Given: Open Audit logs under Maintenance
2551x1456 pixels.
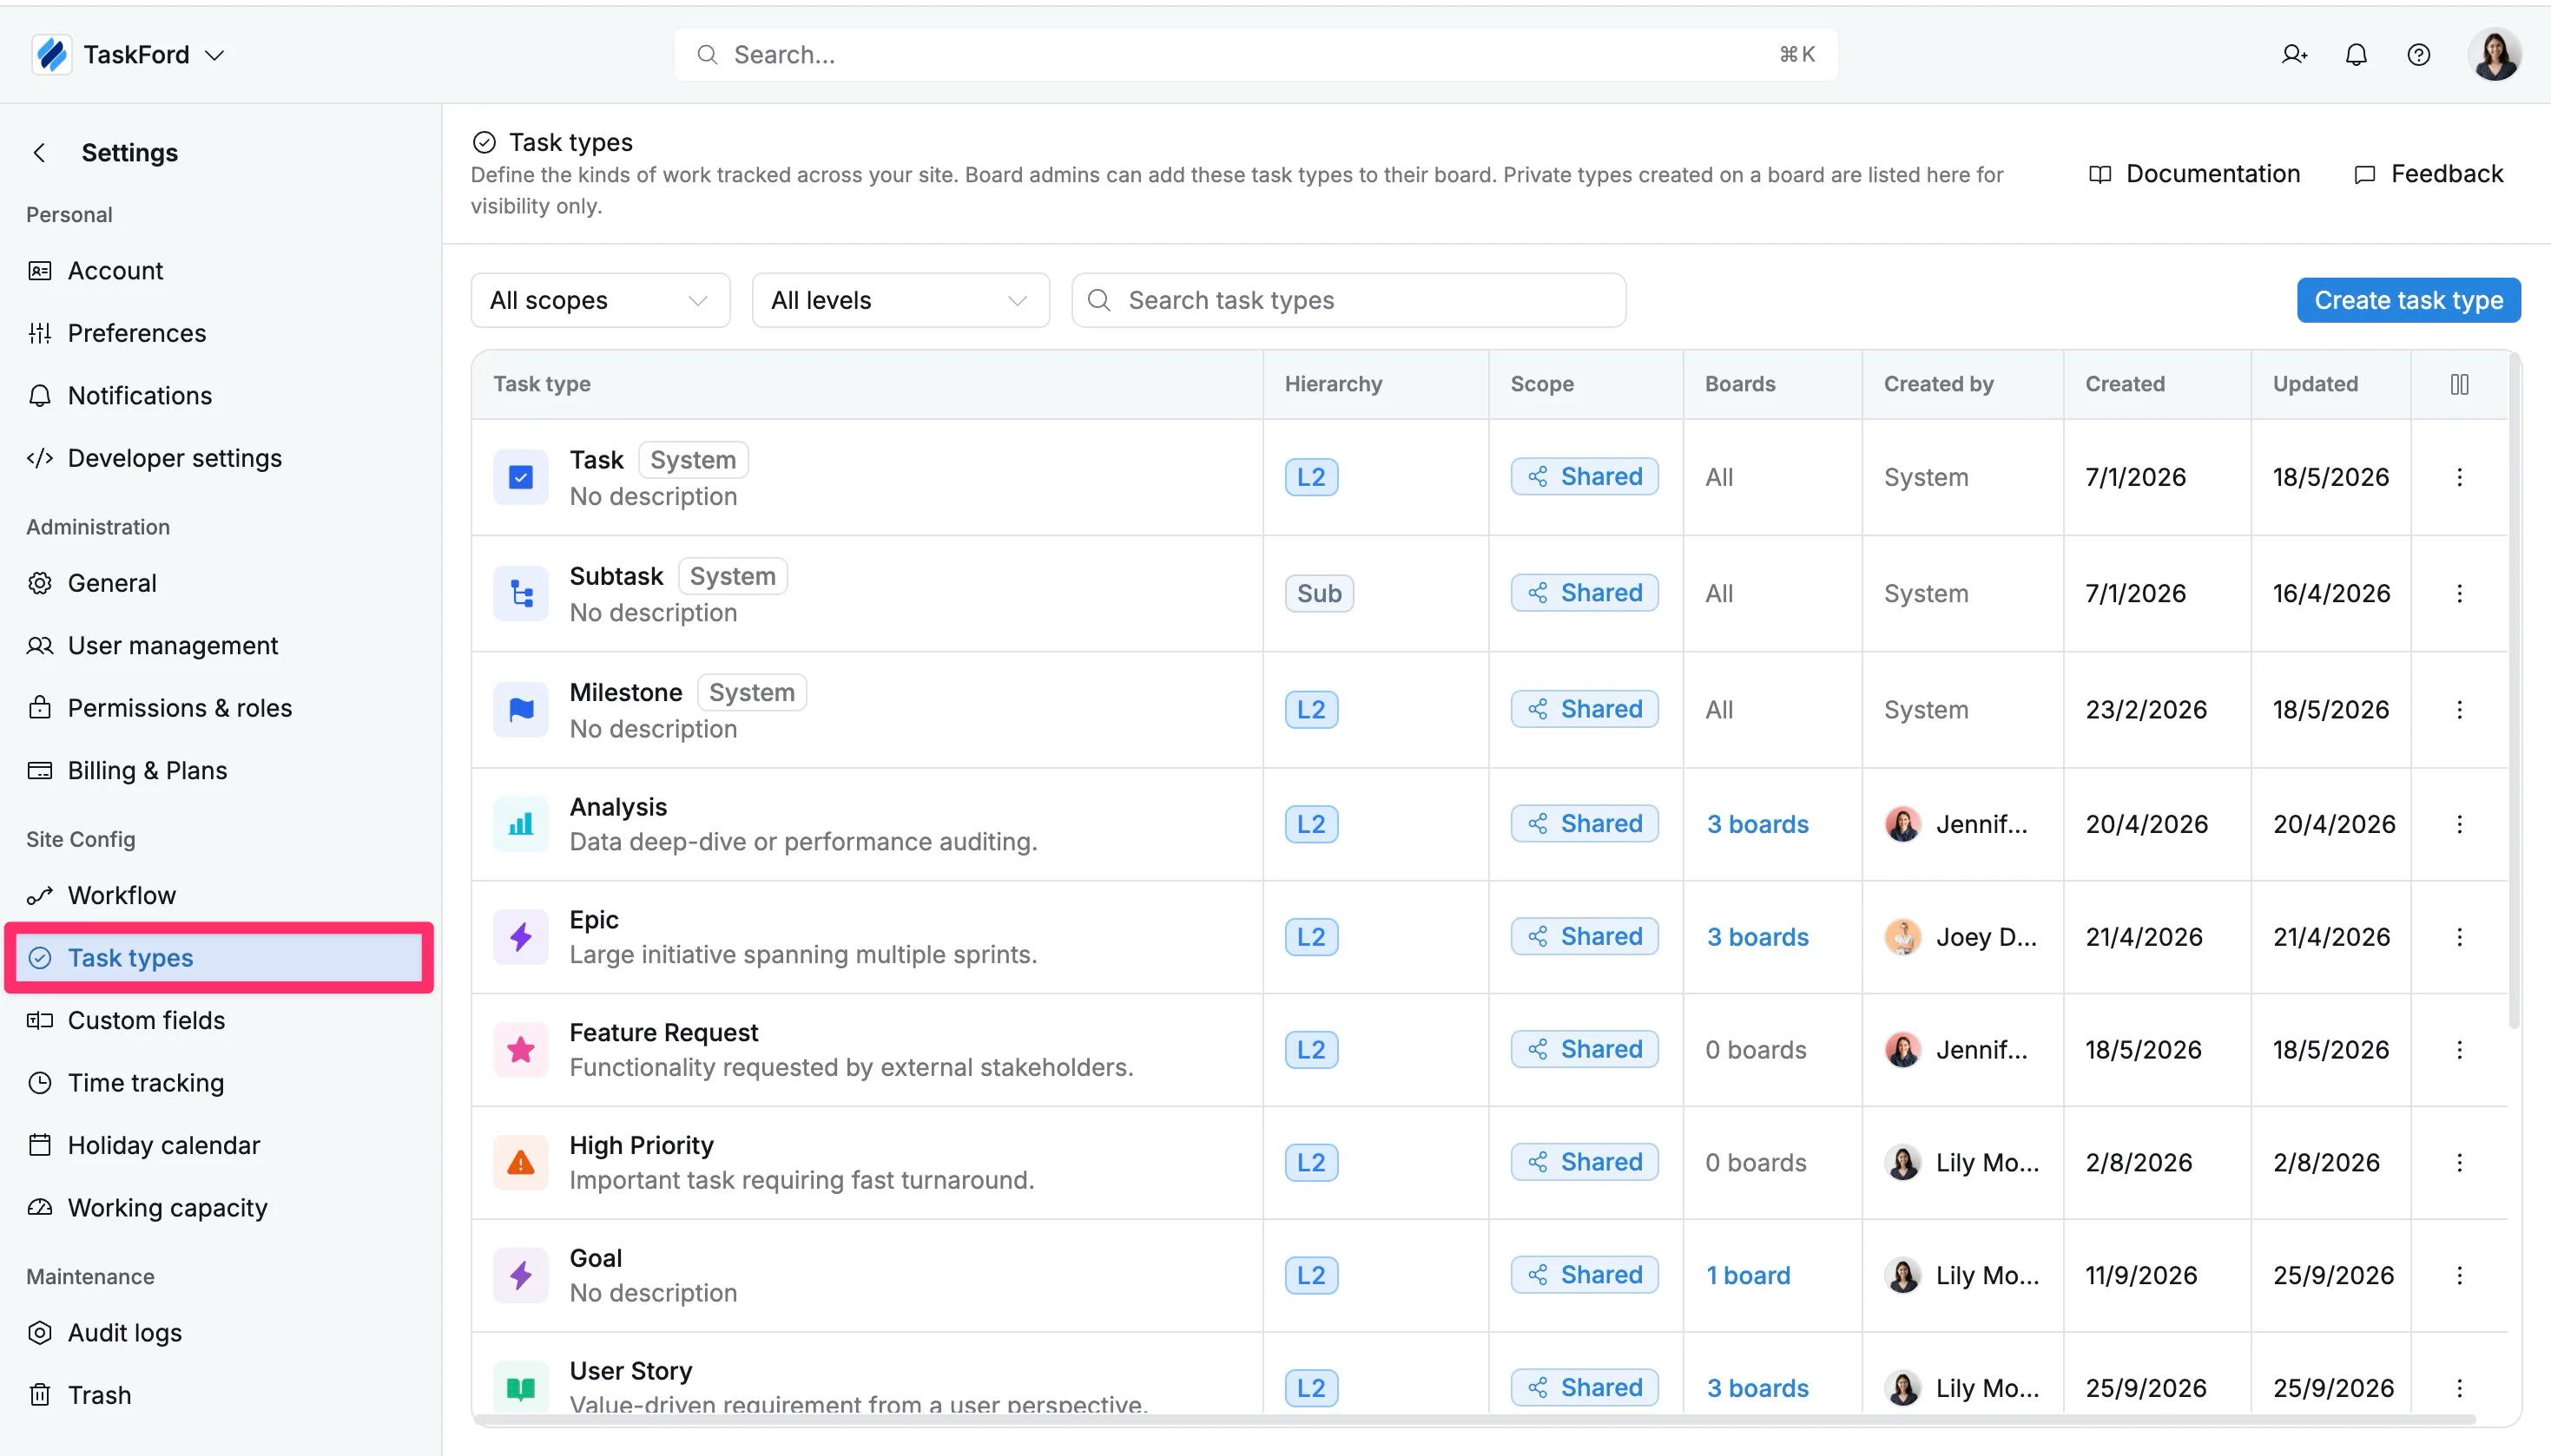Looking at the screenshot, I should (x=222, y=1332).
